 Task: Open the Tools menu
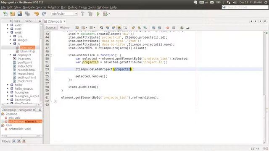pyautogui.click(x=92, y=7)
